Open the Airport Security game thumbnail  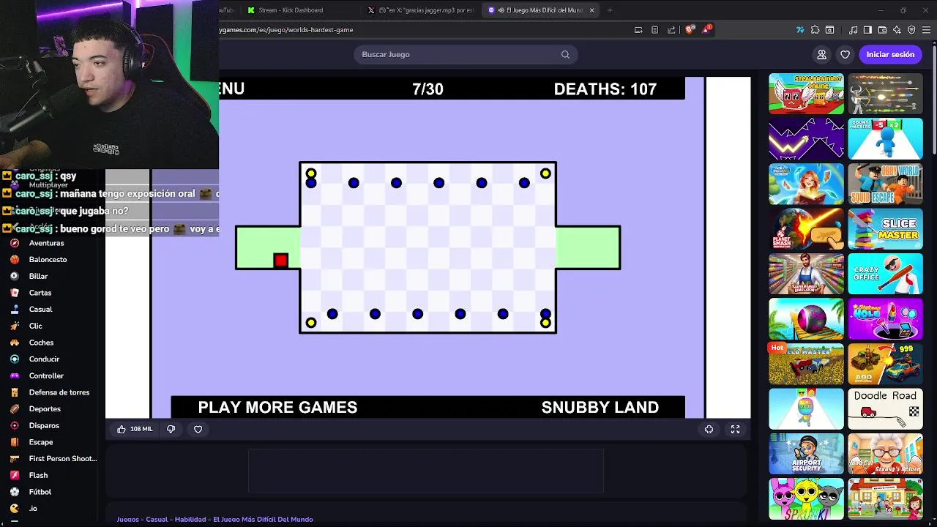tap(806, 454)
